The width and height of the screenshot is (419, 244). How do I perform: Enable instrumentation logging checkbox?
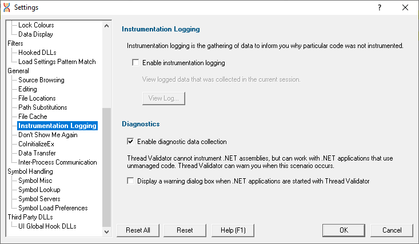[x=135, y=62]
